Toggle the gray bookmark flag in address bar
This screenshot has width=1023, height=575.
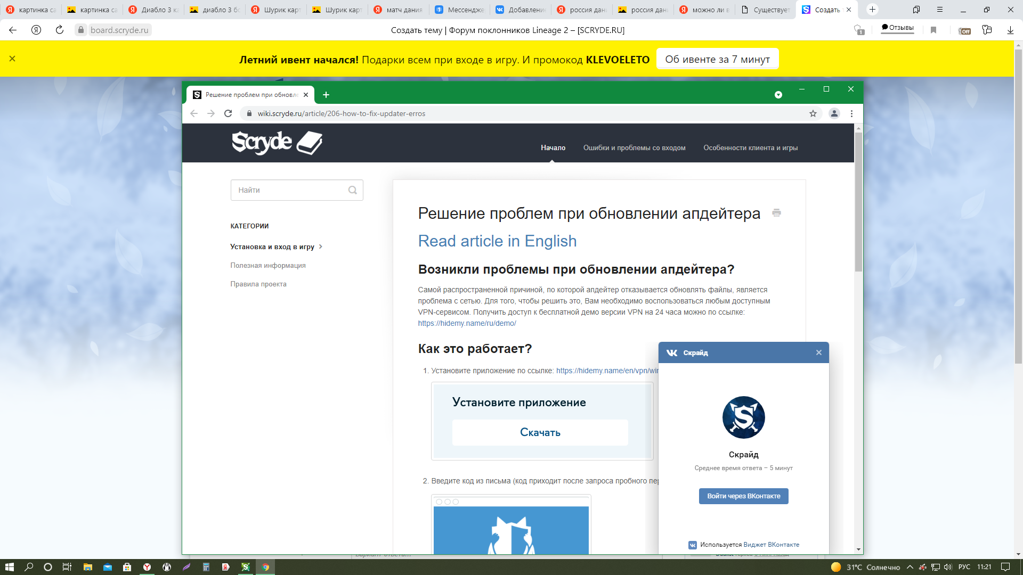[x=933, y=30]
